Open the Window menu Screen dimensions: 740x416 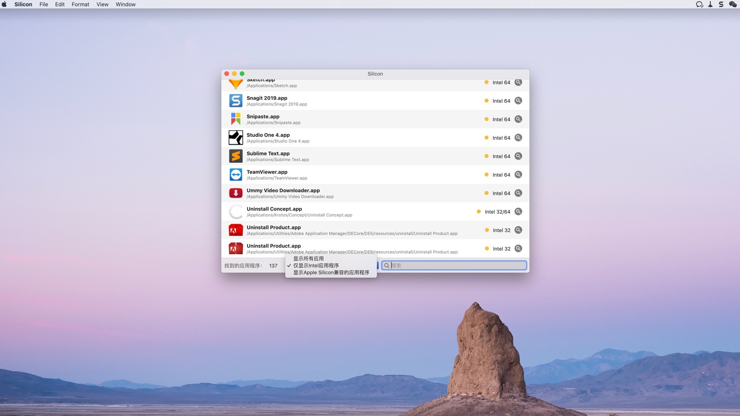coord(126,4)
